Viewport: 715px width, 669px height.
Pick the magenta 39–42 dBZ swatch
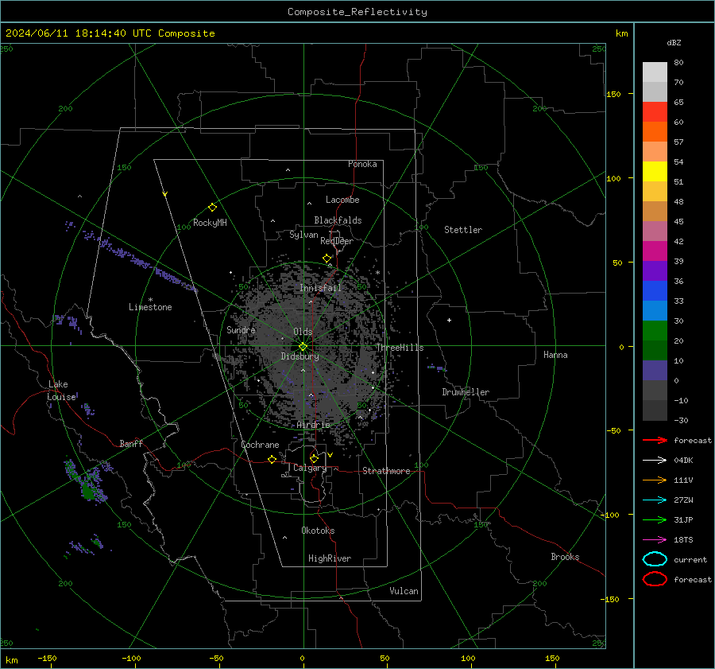pyautogui.click(x=655, y=251)
